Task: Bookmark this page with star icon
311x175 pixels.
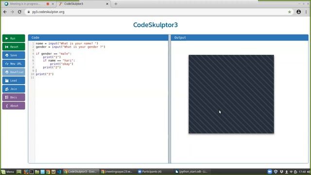Action: 290,12
